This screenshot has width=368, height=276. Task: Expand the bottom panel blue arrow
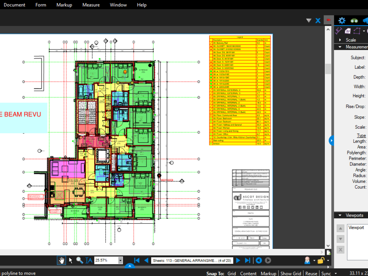(x=130, y=266)
